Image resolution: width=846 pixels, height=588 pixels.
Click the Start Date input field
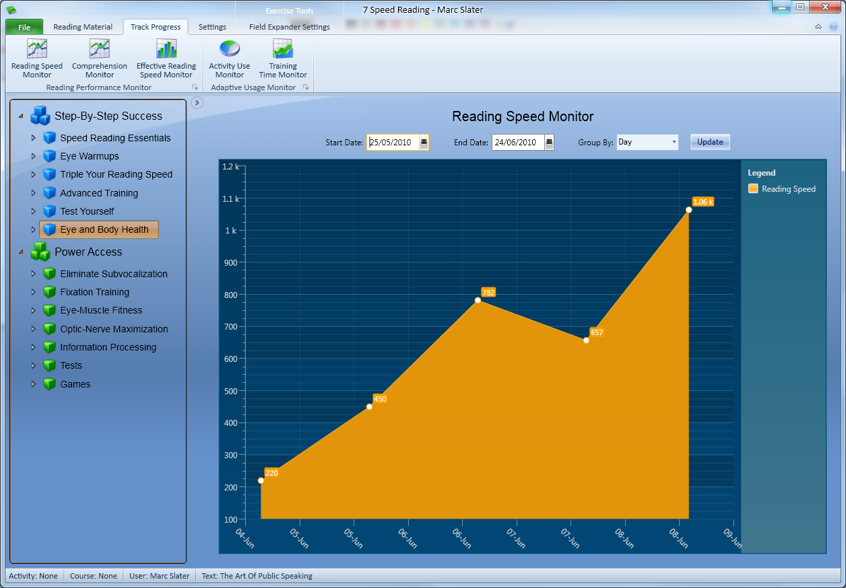(x=393, y=142)
